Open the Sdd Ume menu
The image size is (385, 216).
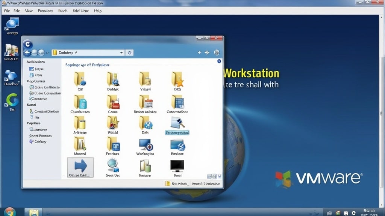tap(81, 11)
